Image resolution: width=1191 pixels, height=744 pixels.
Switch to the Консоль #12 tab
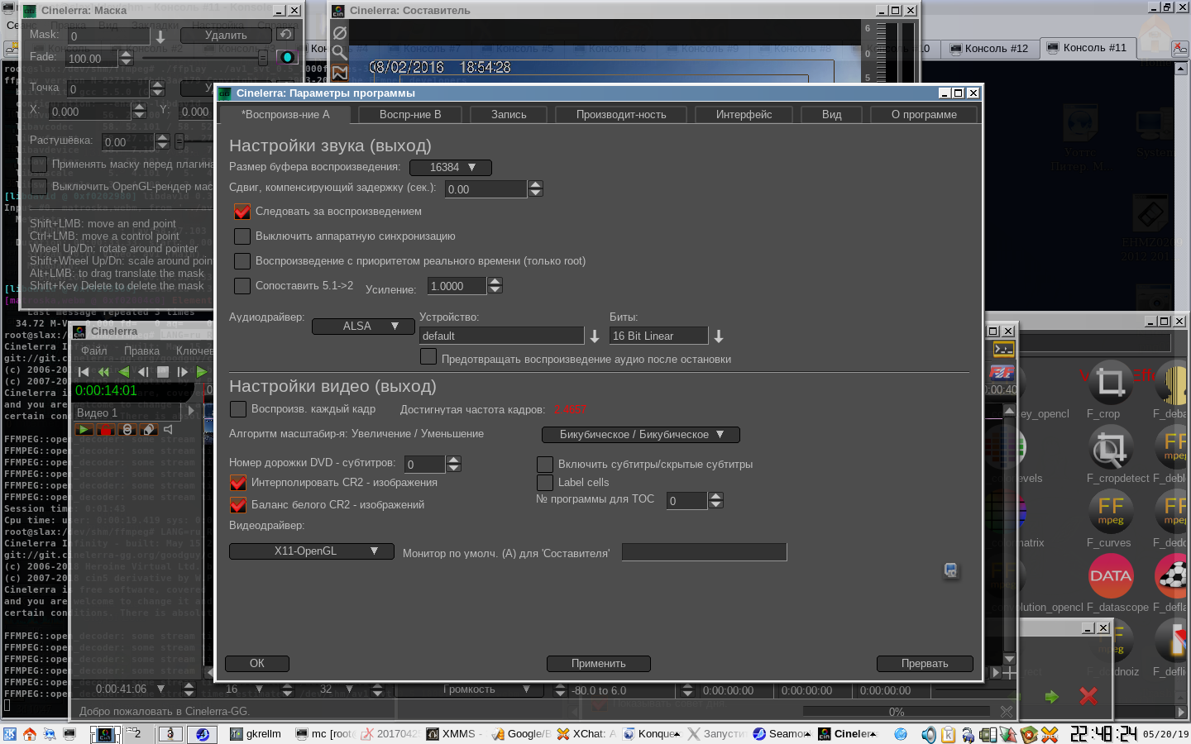(988, 48)
